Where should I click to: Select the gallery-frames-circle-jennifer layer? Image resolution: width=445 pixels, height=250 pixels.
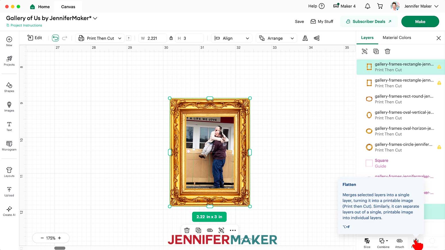point(400,147)
